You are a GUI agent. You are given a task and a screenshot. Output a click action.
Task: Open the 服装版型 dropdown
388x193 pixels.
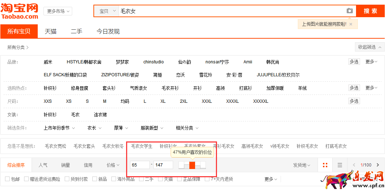click(x=152, y=128)
